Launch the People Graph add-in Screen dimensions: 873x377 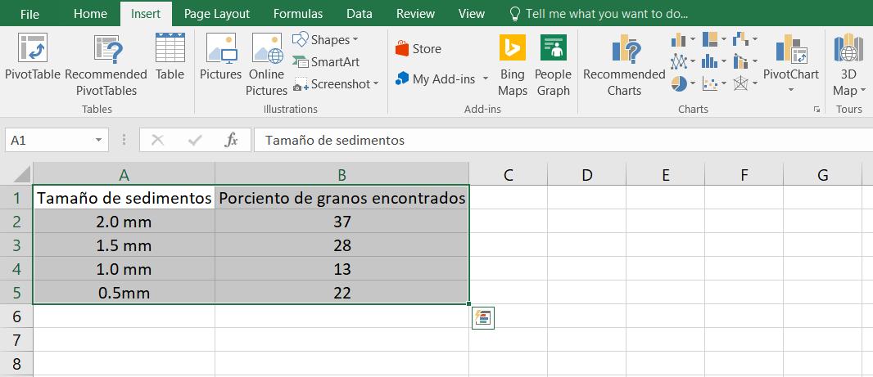coord(553,49)
